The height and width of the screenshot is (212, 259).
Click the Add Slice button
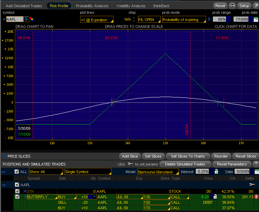coord(130,156)
